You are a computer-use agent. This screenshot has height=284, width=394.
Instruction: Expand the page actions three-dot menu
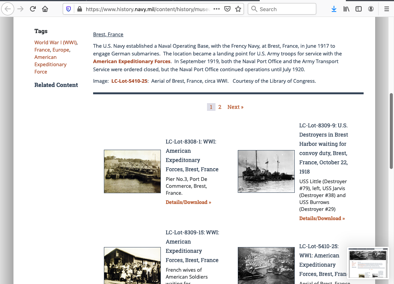[x=216, y=9]
